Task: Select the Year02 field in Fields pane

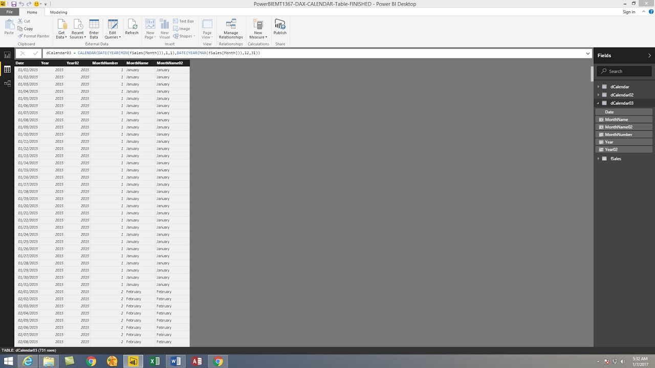Action: [624, 149]
